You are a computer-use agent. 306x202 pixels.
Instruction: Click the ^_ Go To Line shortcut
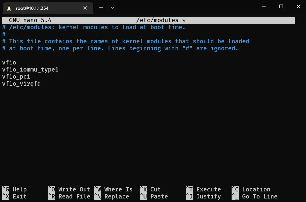click(x=255, y=196)
